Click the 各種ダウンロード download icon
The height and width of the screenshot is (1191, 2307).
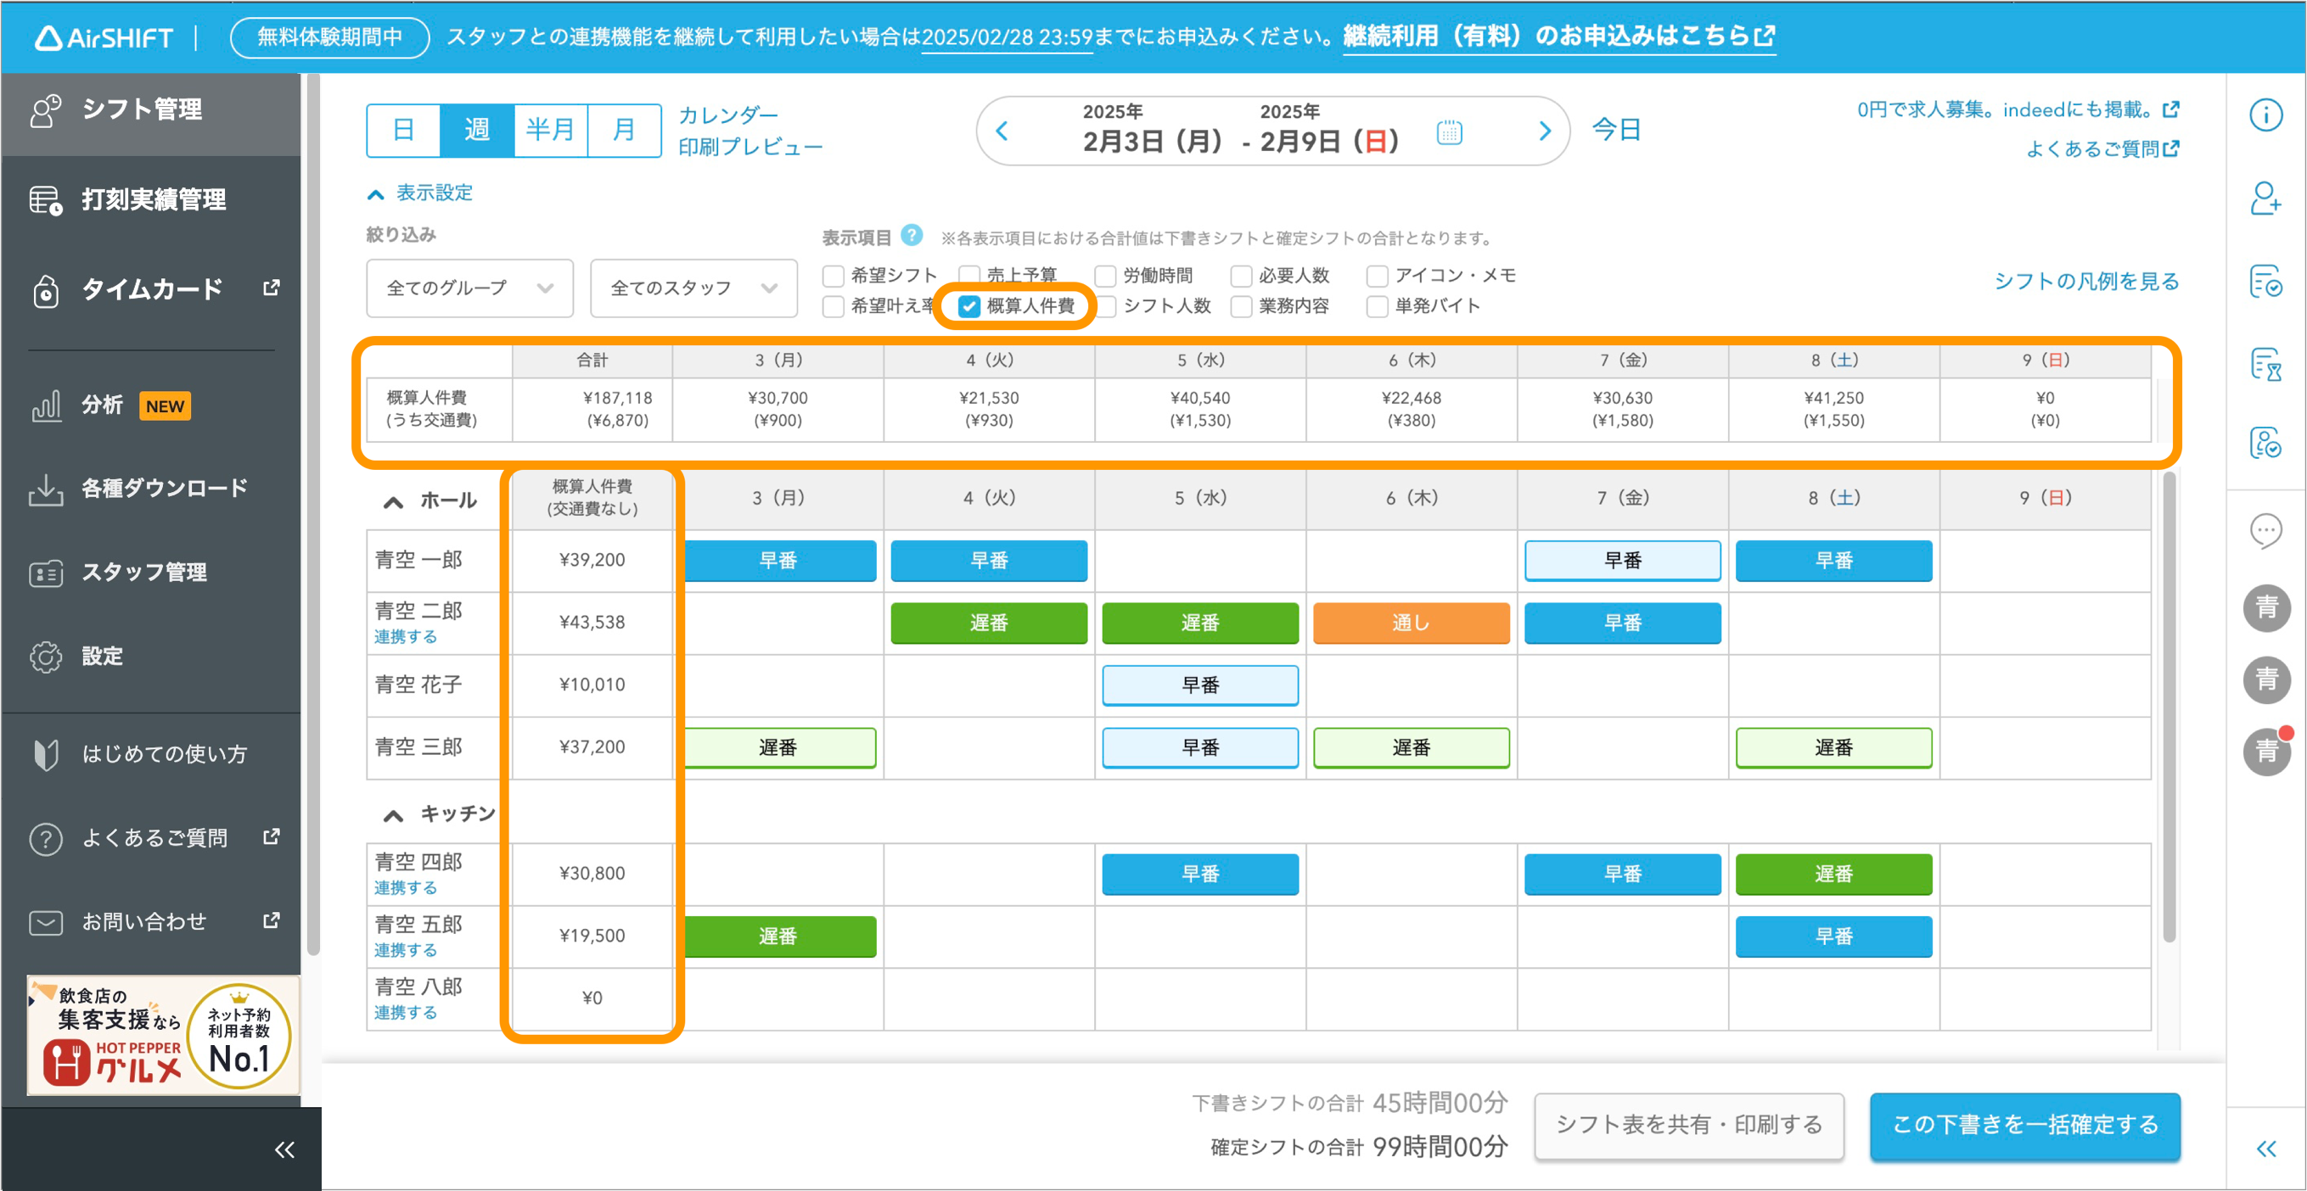pyautogui.click(x=46, y=489)
